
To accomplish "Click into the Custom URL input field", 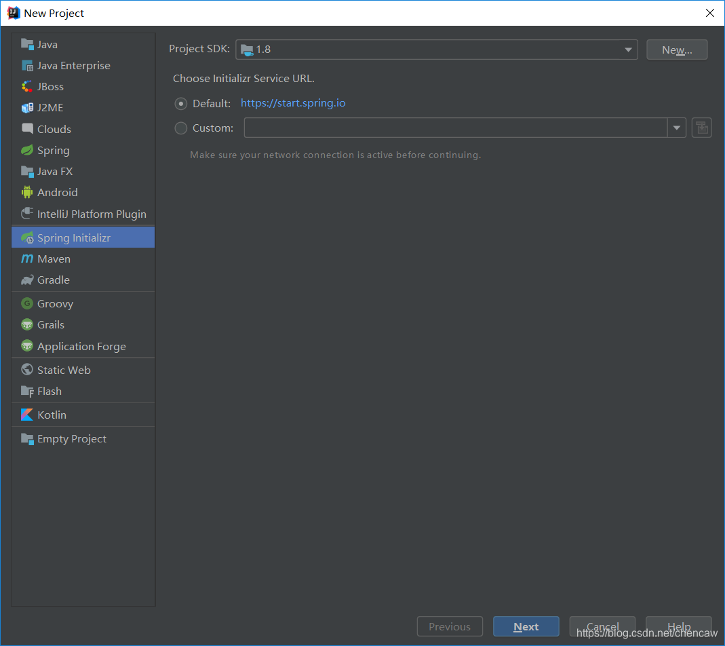I will coord(456,128).
